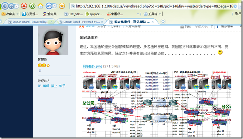Close the first Discuz! Board tab
Viewport: 243px width, 139px height.
pos(51,22)
